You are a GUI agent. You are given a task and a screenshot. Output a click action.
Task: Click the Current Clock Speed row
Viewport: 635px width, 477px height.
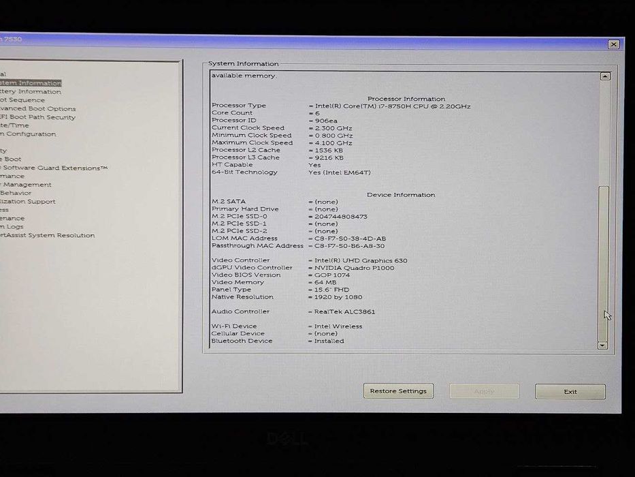click(x=282, y=128)
